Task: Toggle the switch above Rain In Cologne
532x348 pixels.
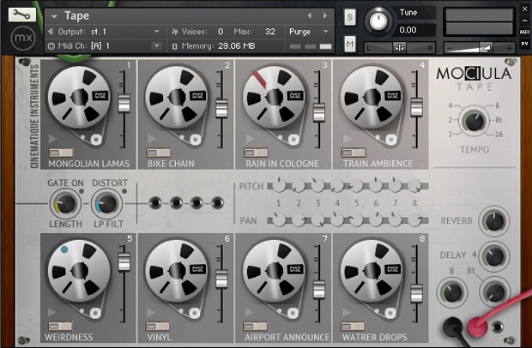Action: [x=256, y=153]
